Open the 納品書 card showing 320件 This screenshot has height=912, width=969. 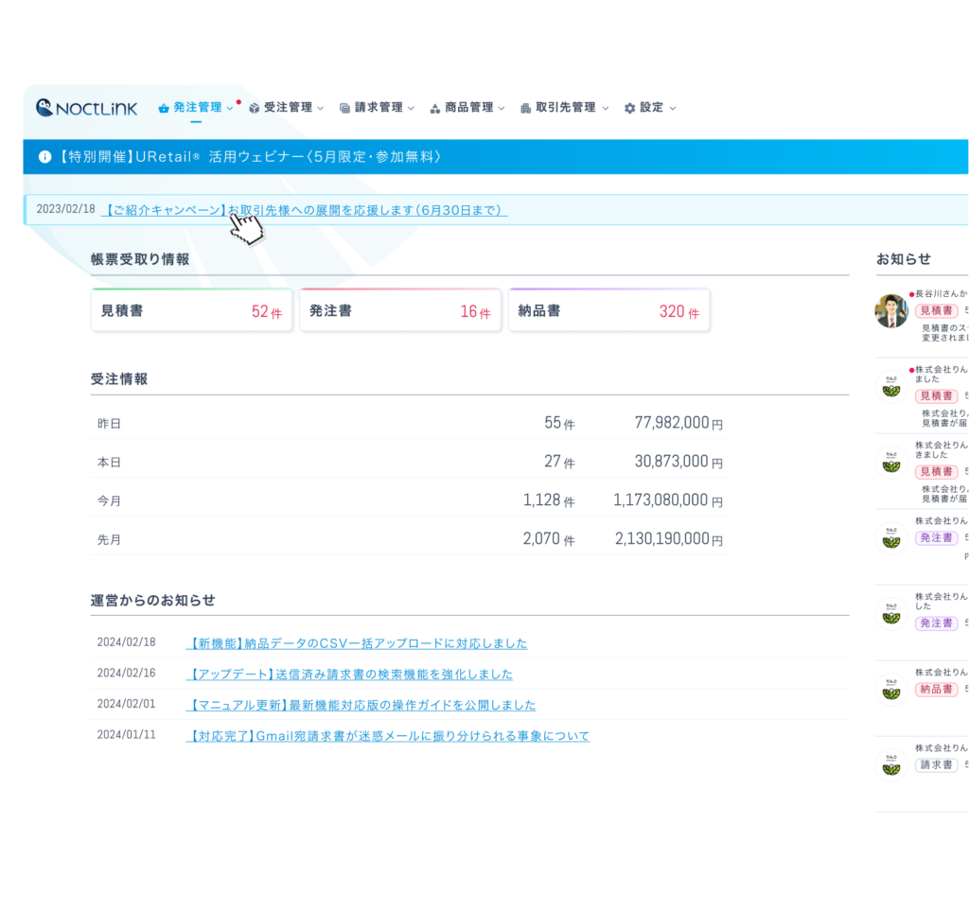click(608, 311)
